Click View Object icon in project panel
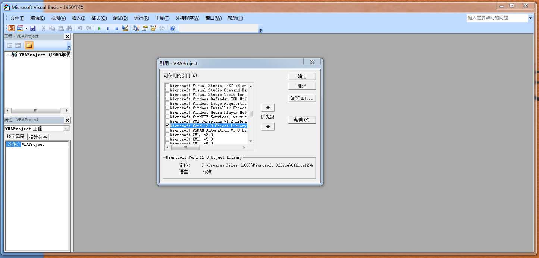Viewport: 539px width, 258px height. pyautogui.click(x=18, y=45)
